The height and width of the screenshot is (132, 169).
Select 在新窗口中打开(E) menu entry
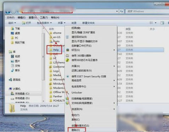(x=81, y=46)
